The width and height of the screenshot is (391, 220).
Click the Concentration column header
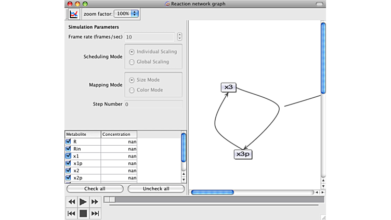pyautogui.click(x=119, y=134)
